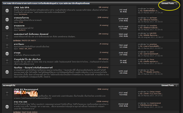The image size is (183, 113).
Task: Click status icon in the row moderated by FCUK
Action: click(x=7, y=20)
